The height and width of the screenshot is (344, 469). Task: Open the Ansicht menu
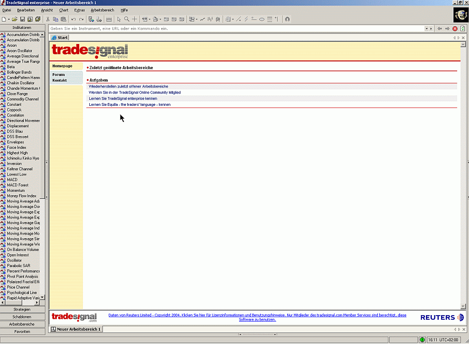pyautogui.click(x=47, y=10)
